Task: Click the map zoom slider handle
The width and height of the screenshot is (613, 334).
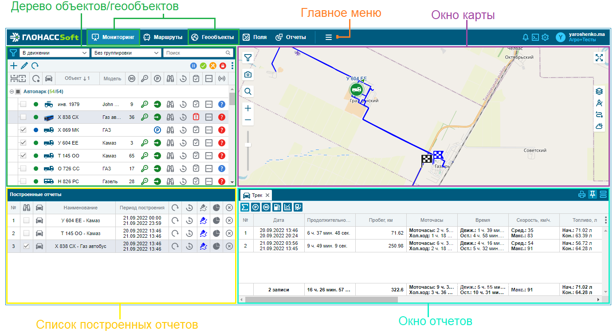Action: [x=248, y=145]
